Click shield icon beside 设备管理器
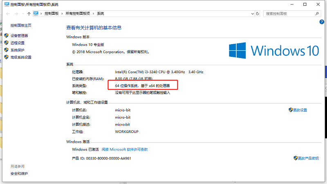327x184 pixels. click(x=6, y=36)
